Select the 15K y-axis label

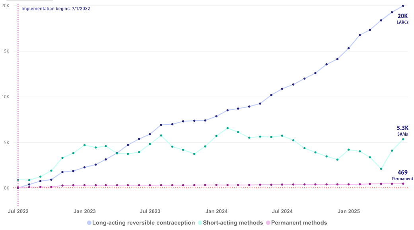click(x=6, y=51)
